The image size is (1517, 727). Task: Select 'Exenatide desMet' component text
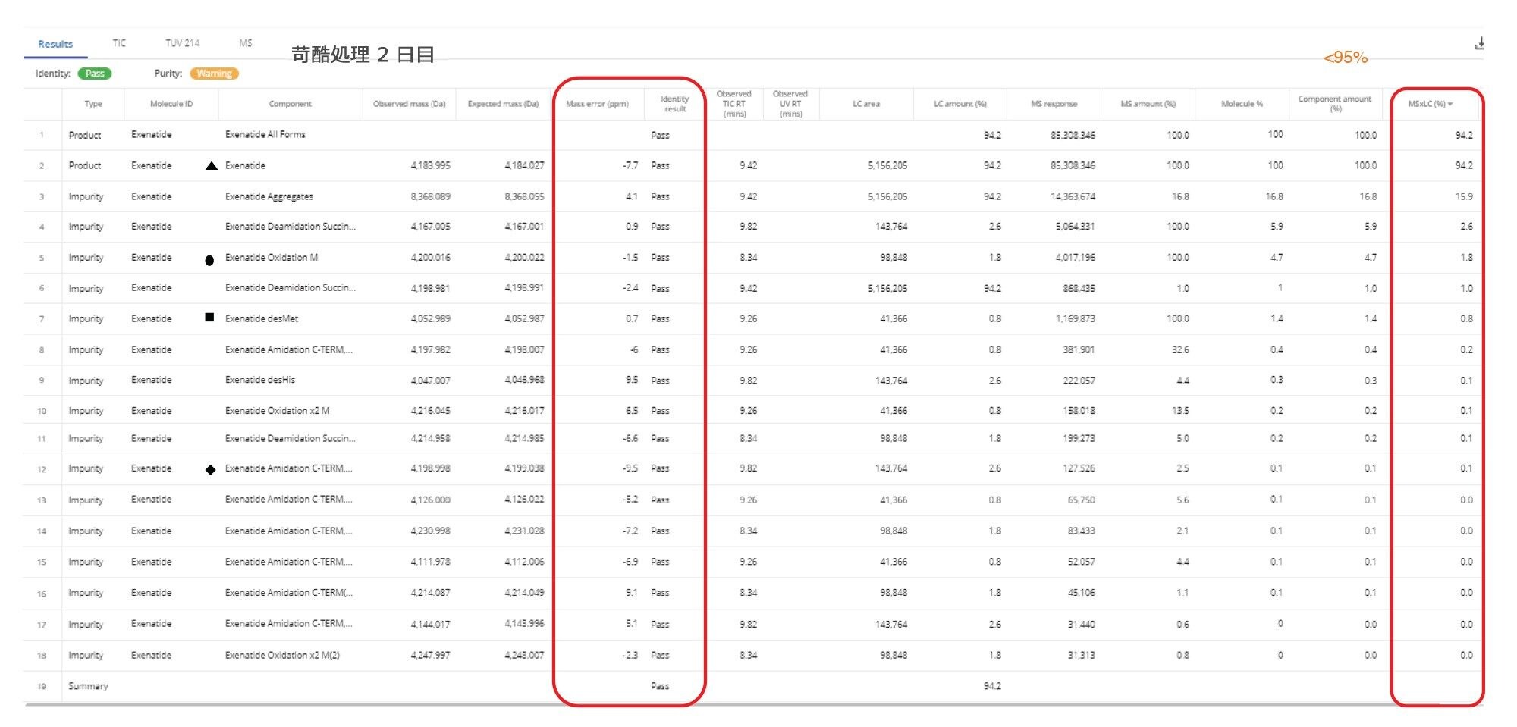pyautogui.click(x=262, y=318)
